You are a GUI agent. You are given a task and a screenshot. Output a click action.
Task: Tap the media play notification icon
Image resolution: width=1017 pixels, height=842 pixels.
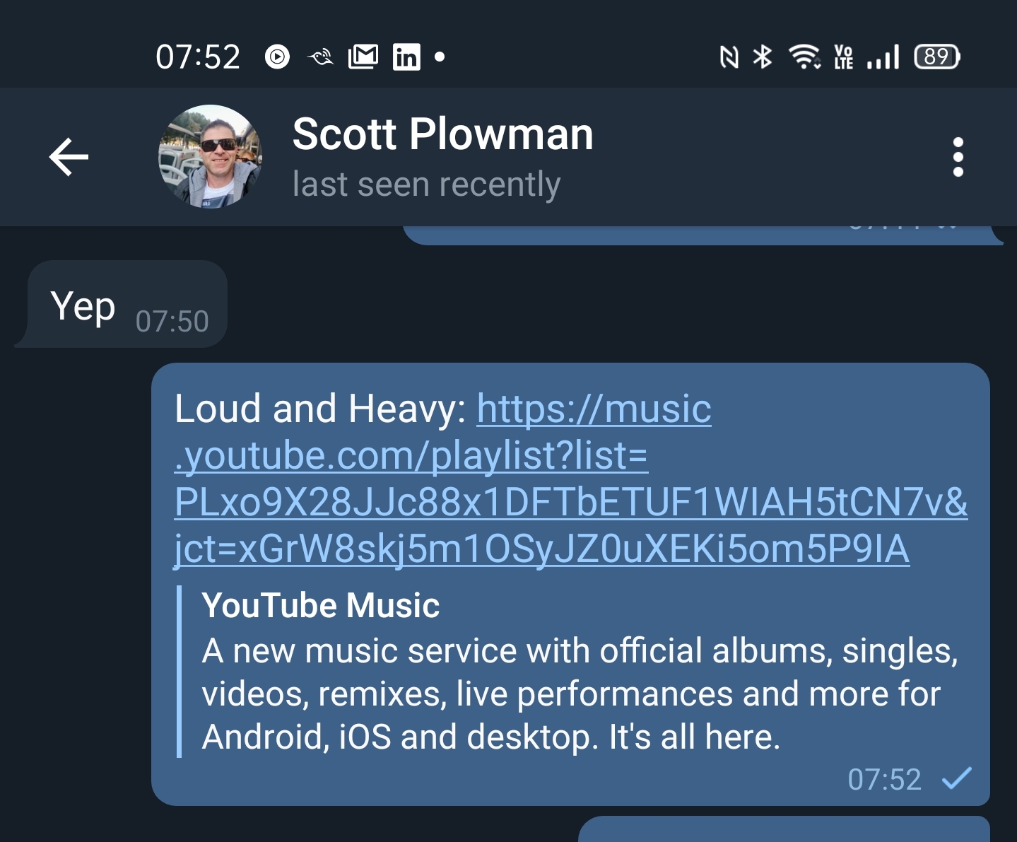(277, 57)
